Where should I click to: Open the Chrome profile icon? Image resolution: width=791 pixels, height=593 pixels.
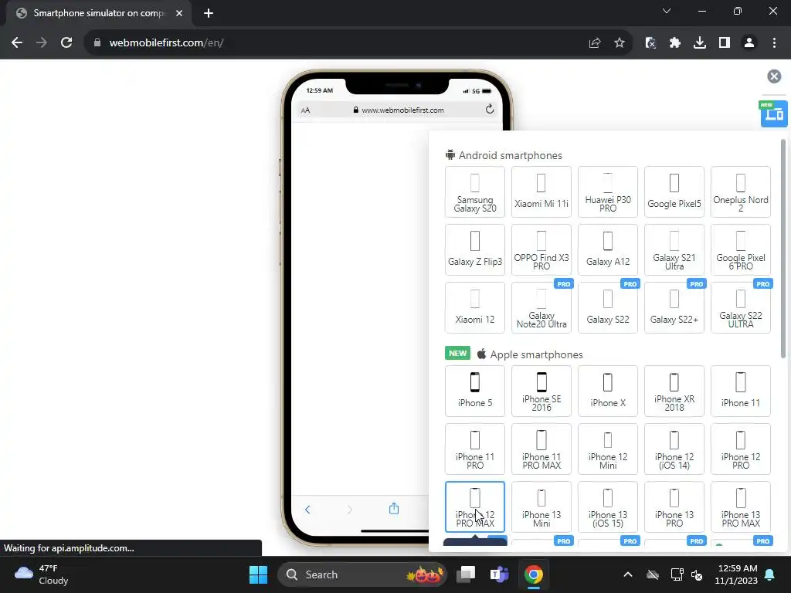[x=749, y=43]
